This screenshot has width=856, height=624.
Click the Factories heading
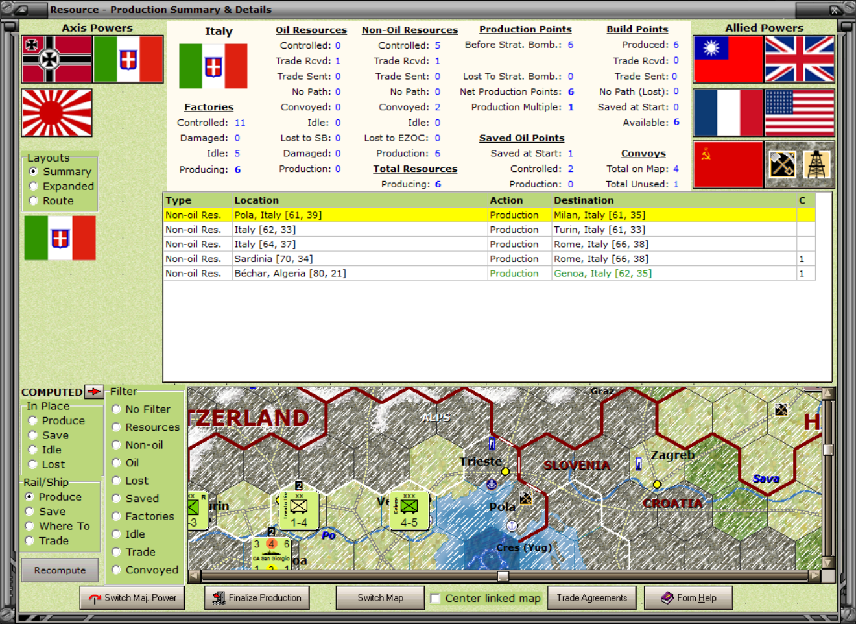click(x=209, y=107)
